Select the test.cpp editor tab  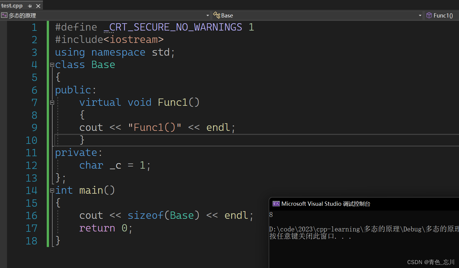pyautogui.click(x=12, y=6)
